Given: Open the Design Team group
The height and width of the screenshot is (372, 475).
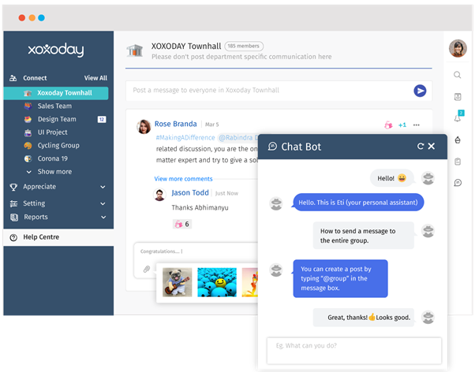Looking at the screenshot, I should (x=57, y=119).
